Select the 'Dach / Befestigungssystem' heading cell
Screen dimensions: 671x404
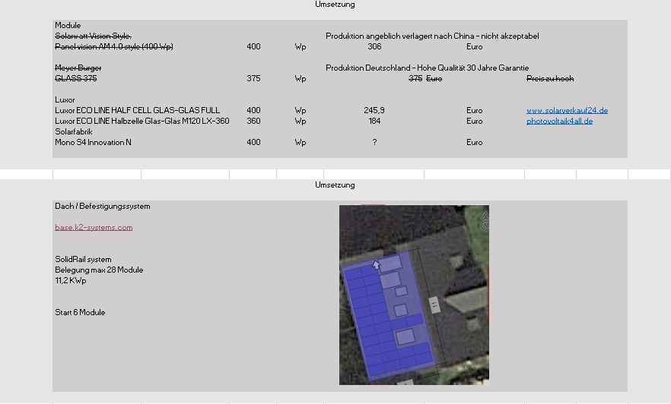(x=103, y=207)
